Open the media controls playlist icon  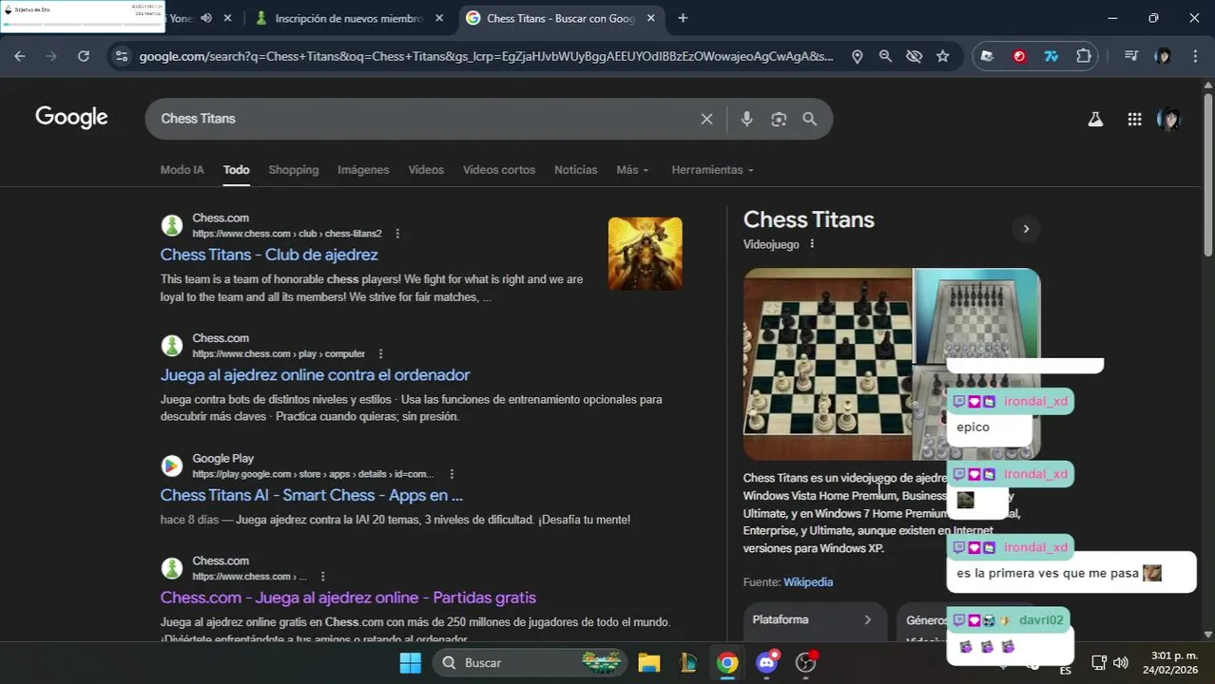tap(1130, 56)
